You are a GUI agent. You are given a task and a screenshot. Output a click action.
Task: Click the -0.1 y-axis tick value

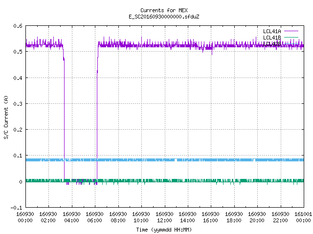click(x=16, y=208)
